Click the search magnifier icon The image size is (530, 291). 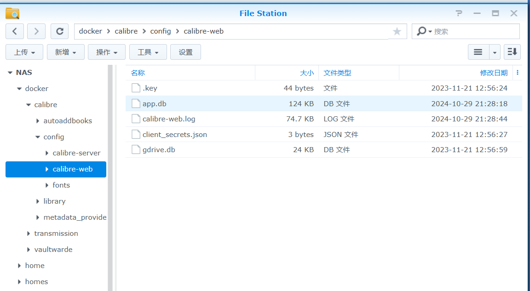(x=421, y=31)
